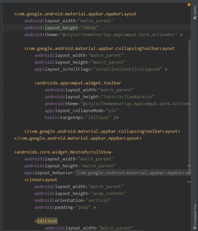
Task: Open the Palette tool window tab
Action: click(x=195, y=12)
